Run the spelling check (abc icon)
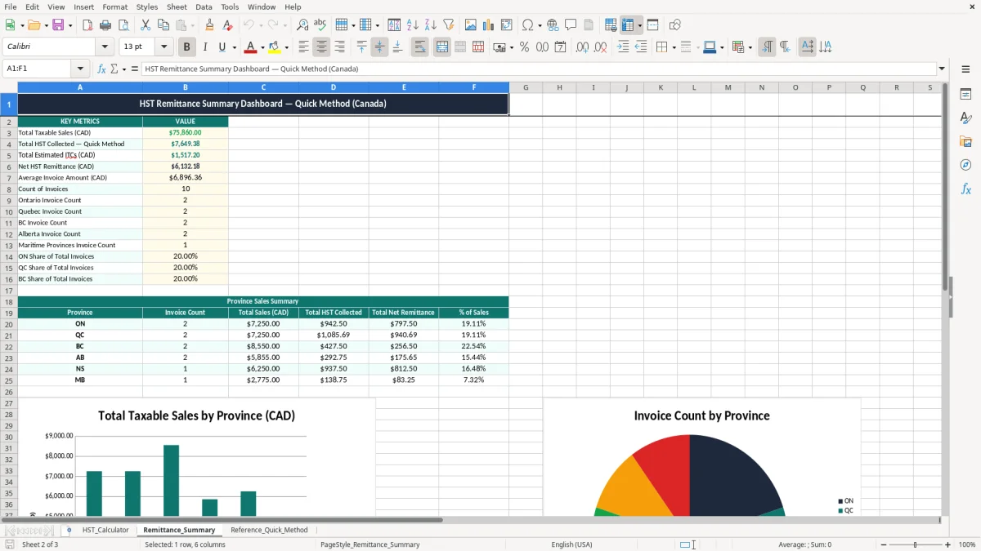This screenshot has height=551, width=981. pos(320,25)
